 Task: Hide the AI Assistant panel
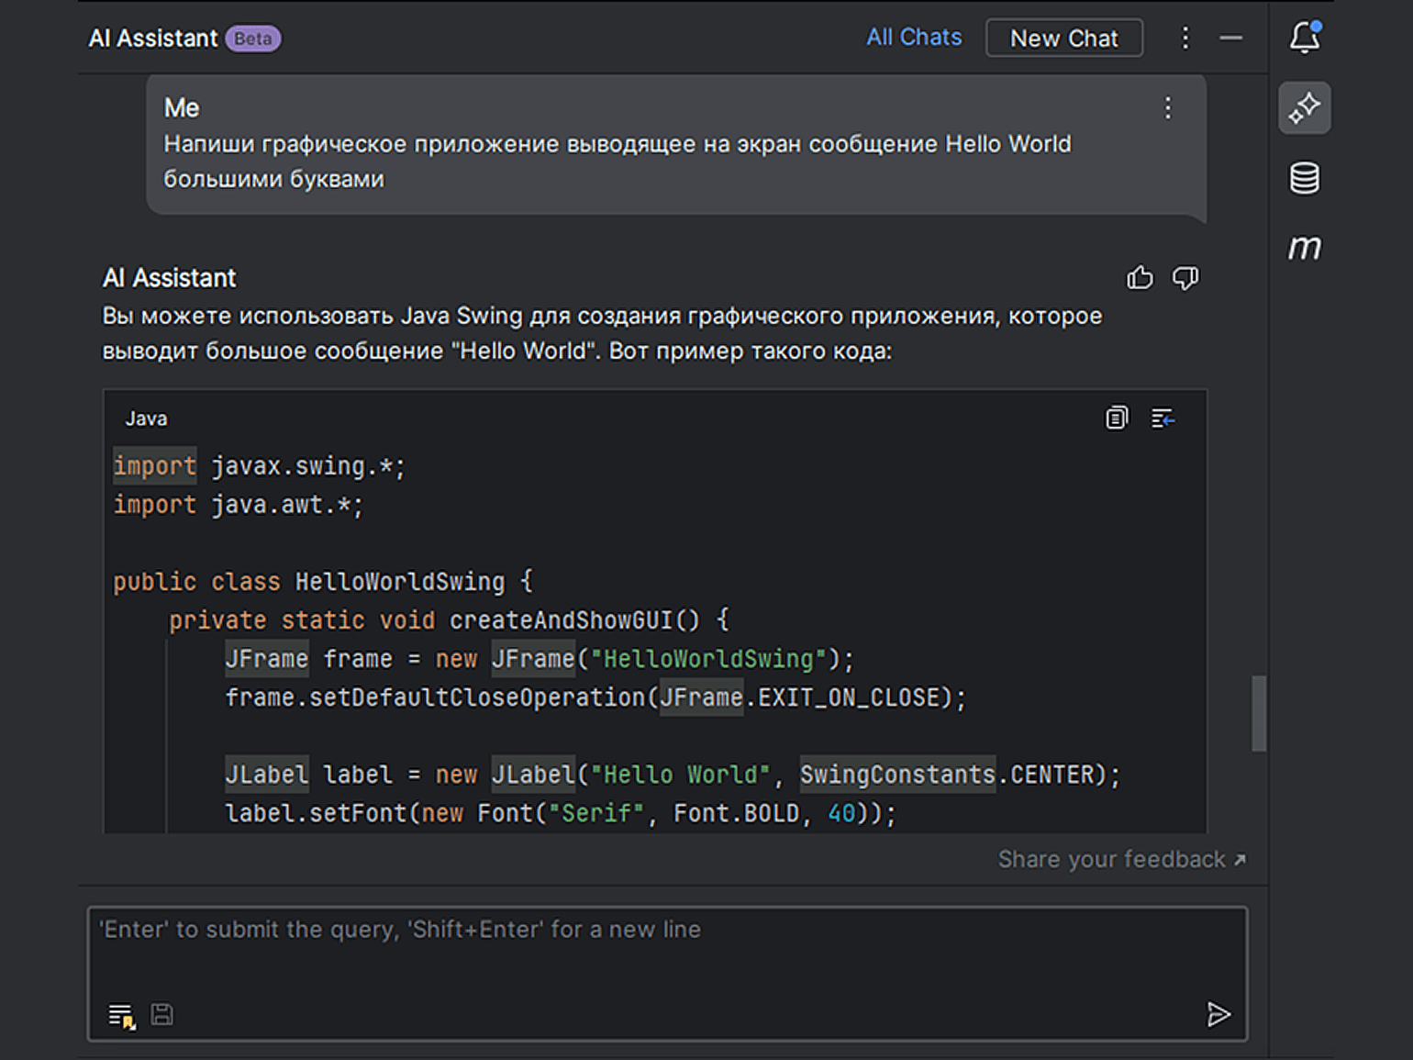point(1230,38)
